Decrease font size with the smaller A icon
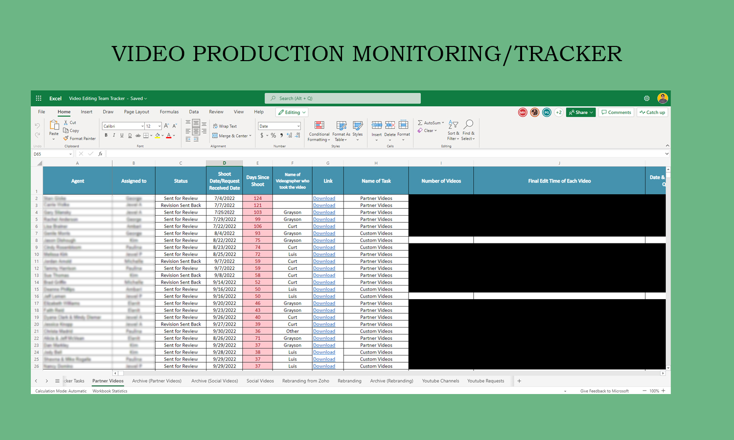This screenshot has width=734, height=440. (174, 126)
